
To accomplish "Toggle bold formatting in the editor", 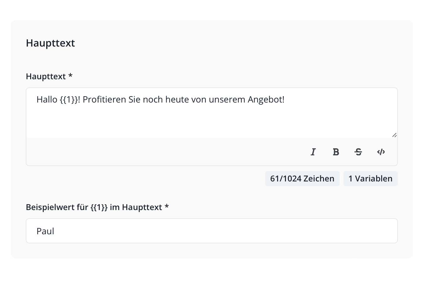I will 336,152.
